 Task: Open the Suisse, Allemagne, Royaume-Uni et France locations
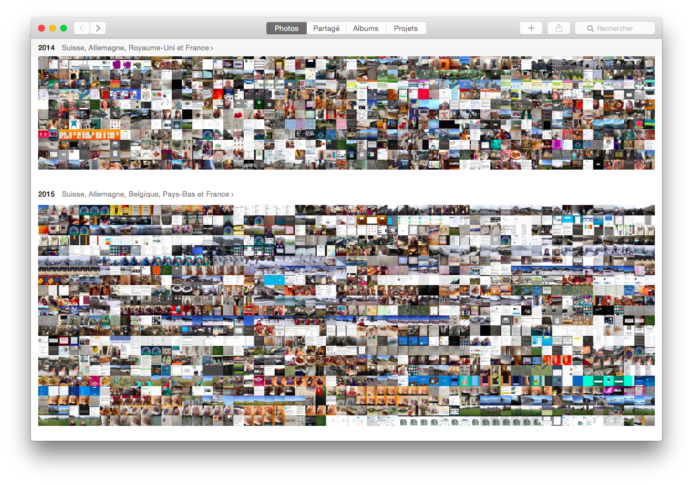click(135, 48)
